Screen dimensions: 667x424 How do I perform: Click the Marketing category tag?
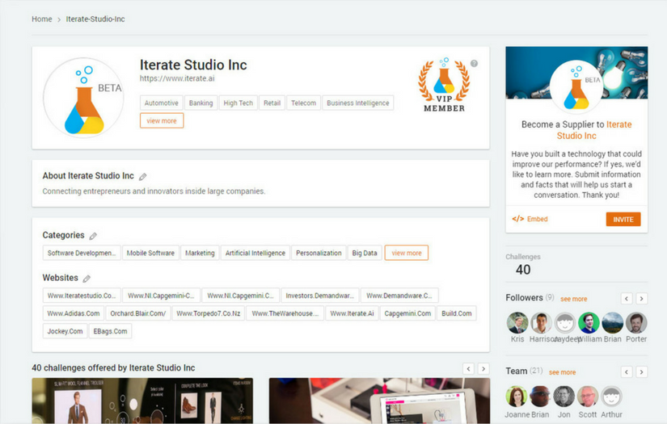(x=200, y=253)
